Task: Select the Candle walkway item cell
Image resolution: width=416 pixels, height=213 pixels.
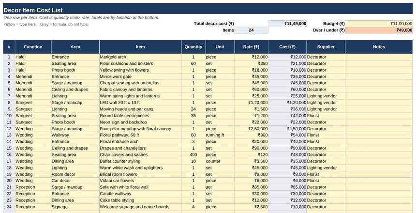Action: click(x=140, y=194)
